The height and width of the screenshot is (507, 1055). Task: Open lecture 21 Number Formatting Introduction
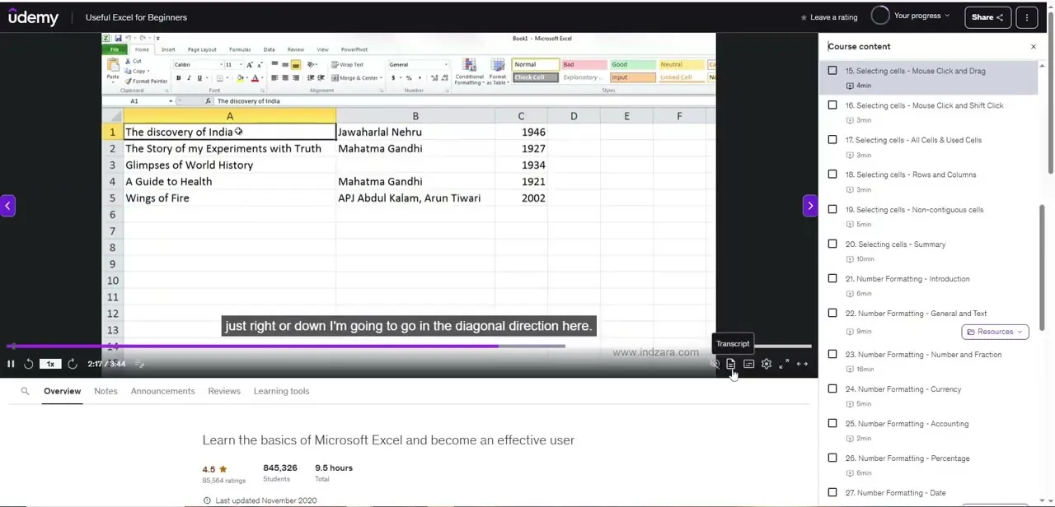click(907, 279)
